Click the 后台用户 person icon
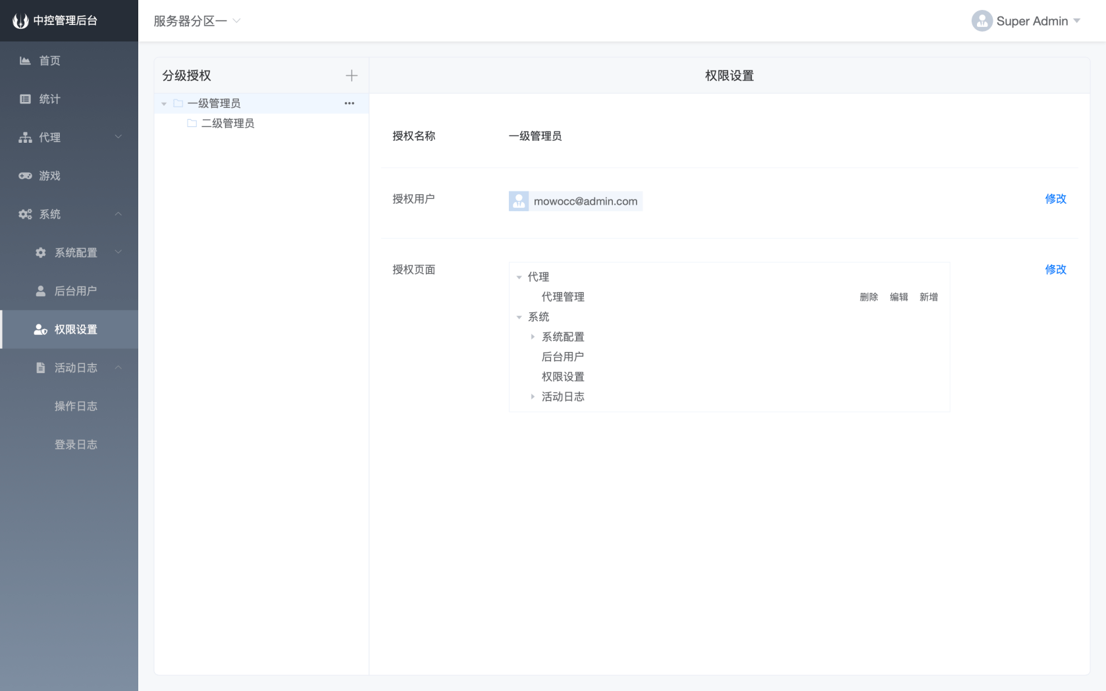 click(41, 291)
